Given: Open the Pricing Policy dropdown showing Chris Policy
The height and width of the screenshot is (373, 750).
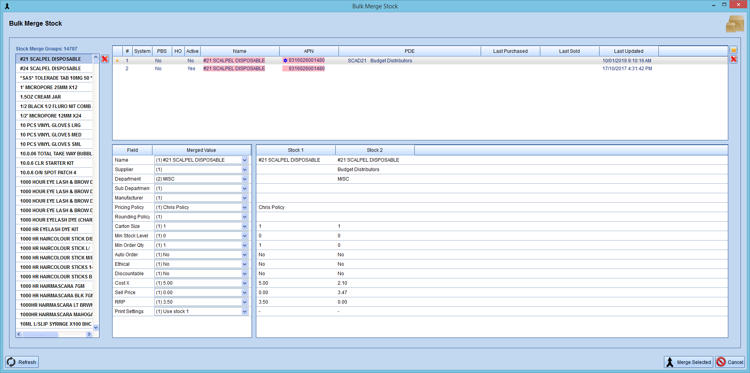Looking at the screenshot, I should coord(245,207).
